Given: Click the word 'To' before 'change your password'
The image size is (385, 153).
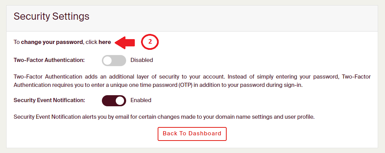Looking at the screenshot, I should click(x=17, y=42).
